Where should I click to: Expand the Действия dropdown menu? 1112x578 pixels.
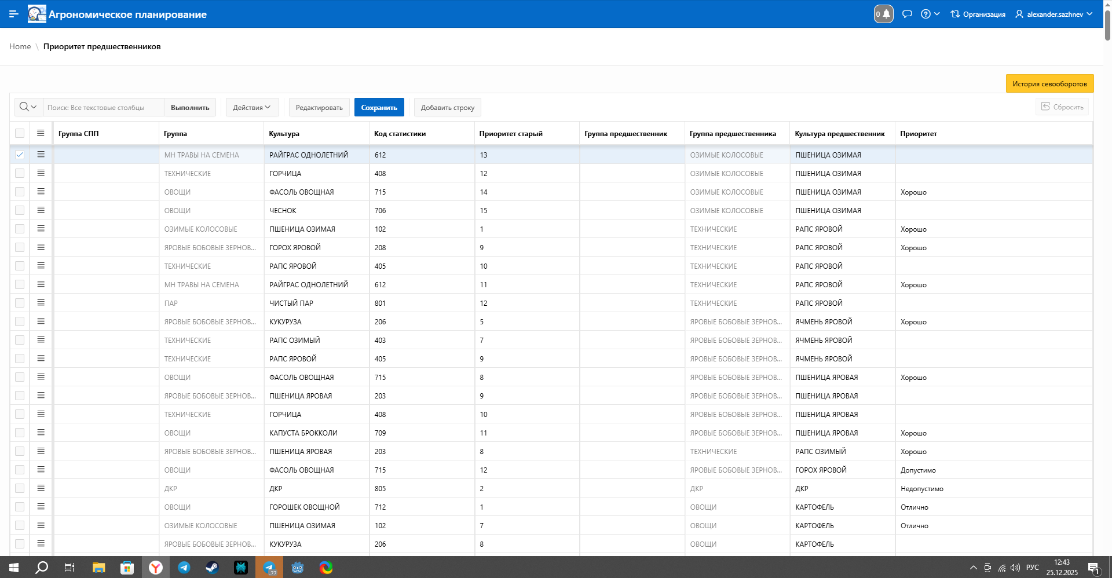pos(252,107)
